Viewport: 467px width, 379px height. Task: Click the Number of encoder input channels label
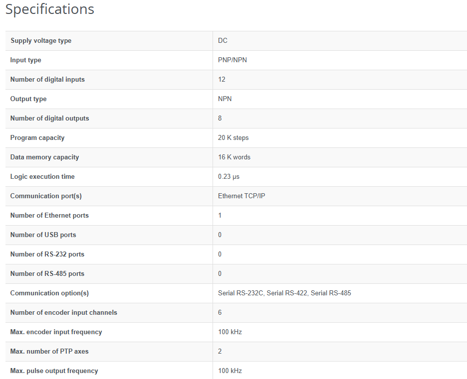(63, 313)
